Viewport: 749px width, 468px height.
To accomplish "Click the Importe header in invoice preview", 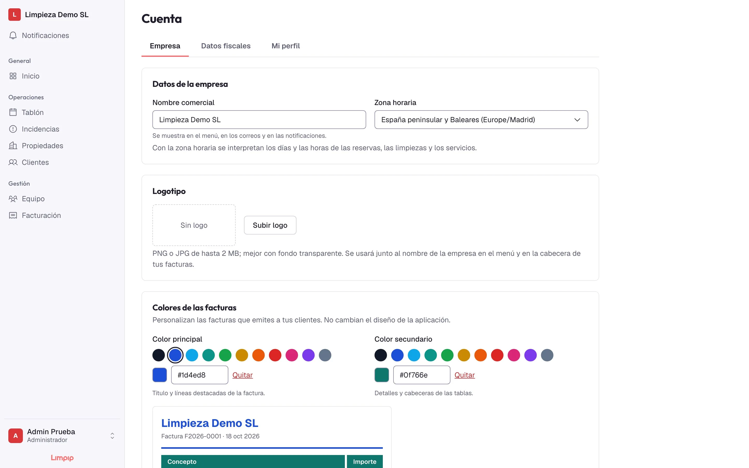I will [365, 461].
